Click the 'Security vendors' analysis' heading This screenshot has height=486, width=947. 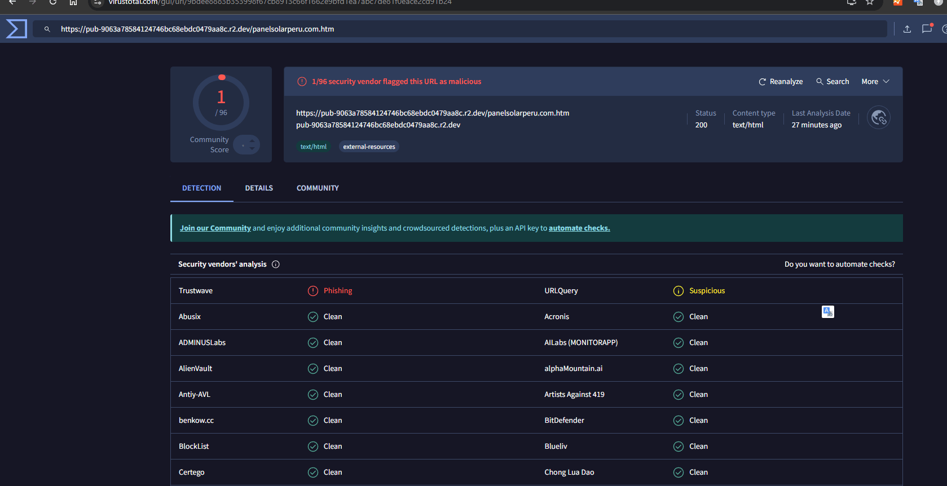222,264
